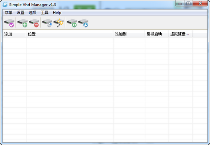Click the drive options icon with blue wrench
The width and height of the screenshot is (210, 145).
coord(83,23)
